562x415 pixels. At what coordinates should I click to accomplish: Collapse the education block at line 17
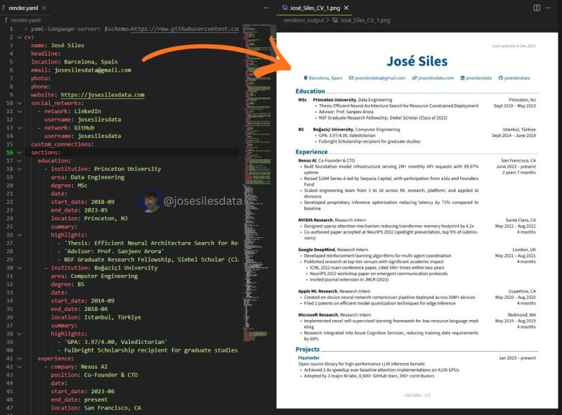click(x=20, y=161)
